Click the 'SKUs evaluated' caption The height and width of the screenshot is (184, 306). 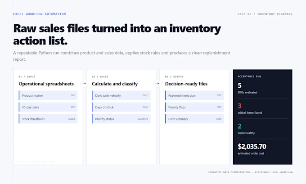(x=247, y=93)
